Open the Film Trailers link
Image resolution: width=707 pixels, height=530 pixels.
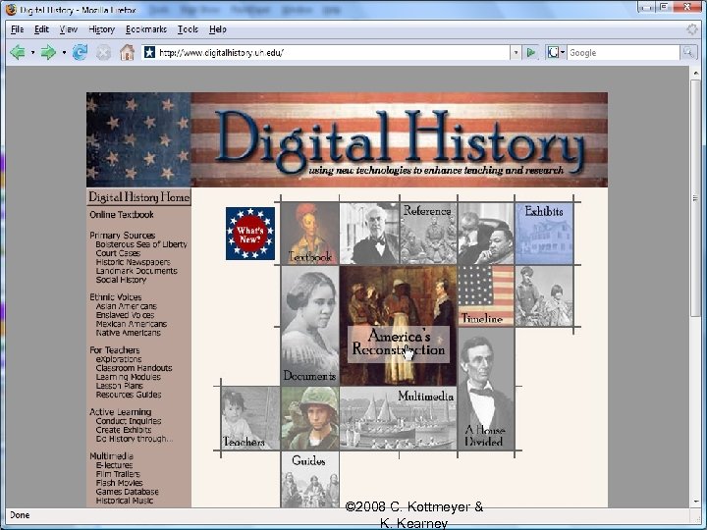coord(118,474)
